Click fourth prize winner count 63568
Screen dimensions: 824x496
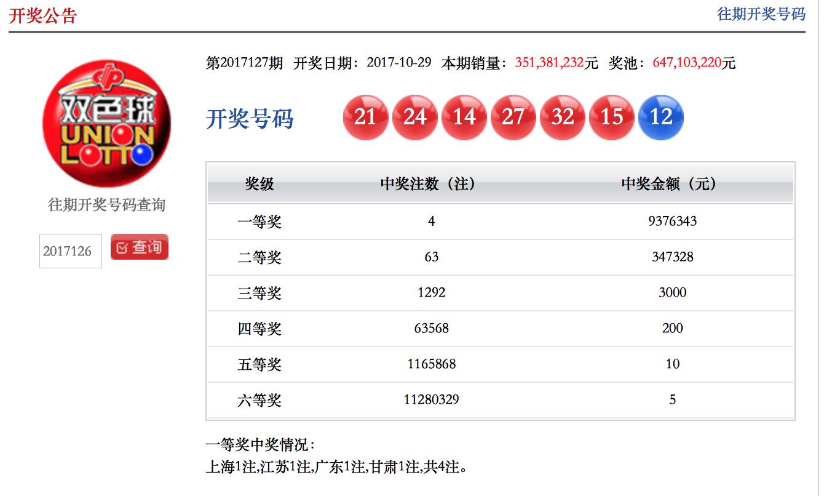point(432,328)
